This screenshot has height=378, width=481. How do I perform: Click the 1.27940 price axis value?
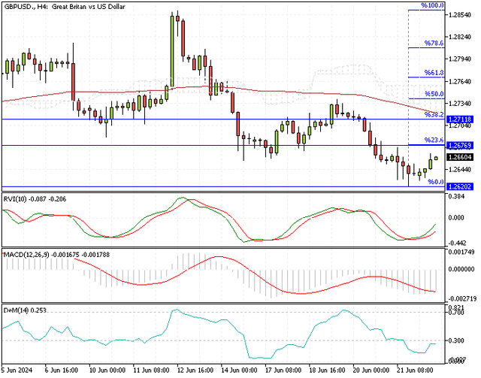coord(459,59)
